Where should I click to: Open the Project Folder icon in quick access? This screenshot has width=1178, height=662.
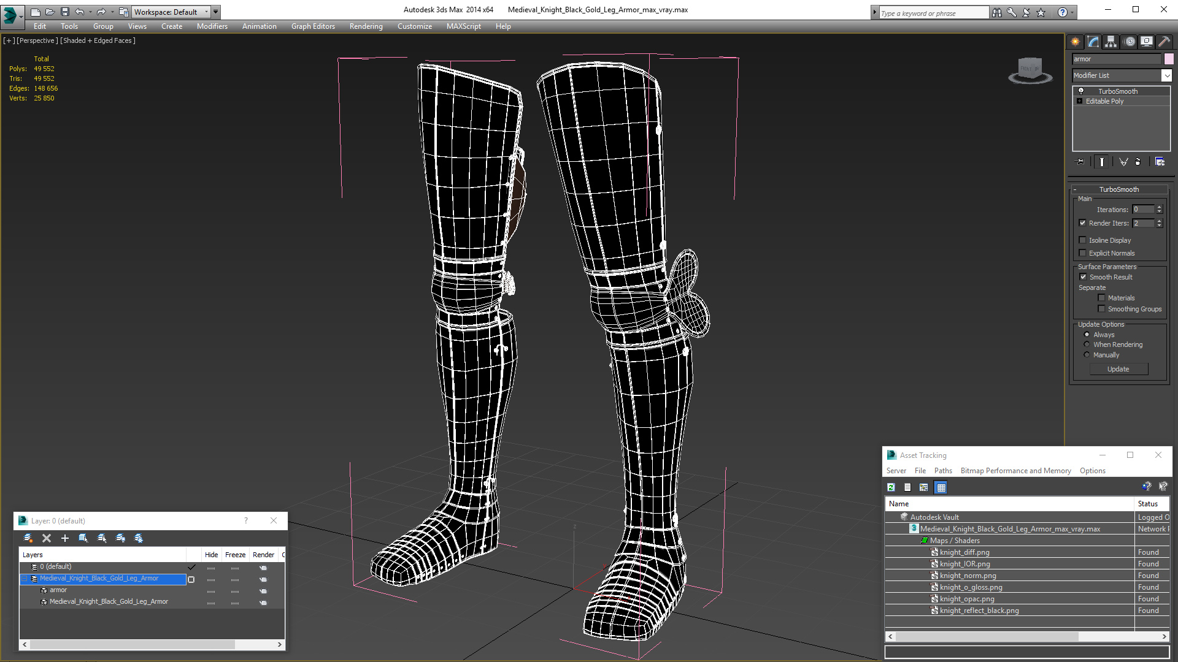point(123,12)
